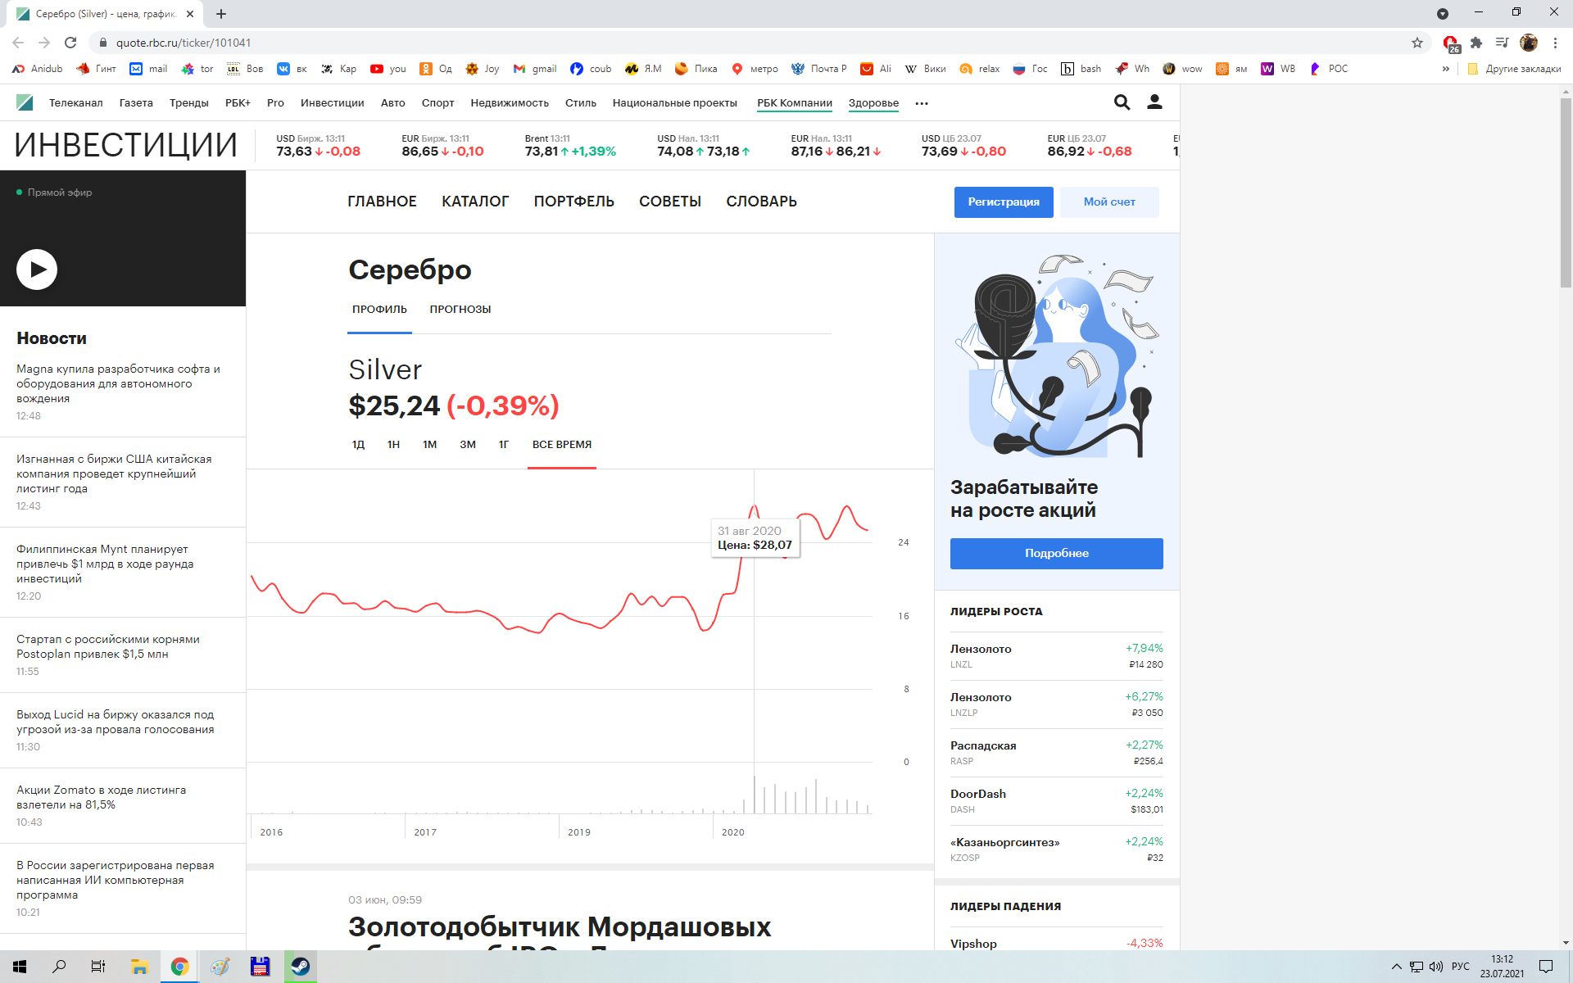Click the Подробнее banner button
Viewport: 1573px width, 983px height.
[x=1056, y=554]
